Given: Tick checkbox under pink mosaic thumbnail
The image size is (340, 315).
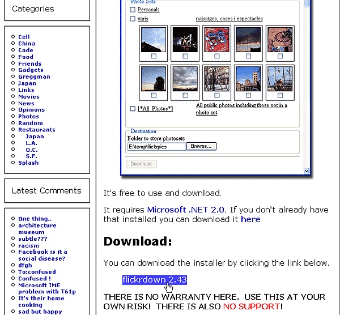Looking at the screenshot, I should coord(280,56).
